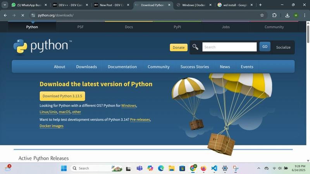Open the Success Stories menu item
The width and height of the screenshot is (310, 174).
(x=195, y=67)
